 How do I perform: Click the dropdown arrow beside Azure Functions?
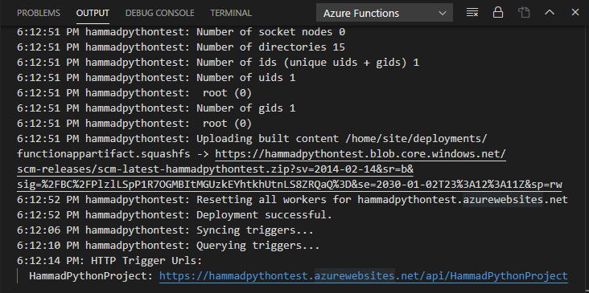443,13
